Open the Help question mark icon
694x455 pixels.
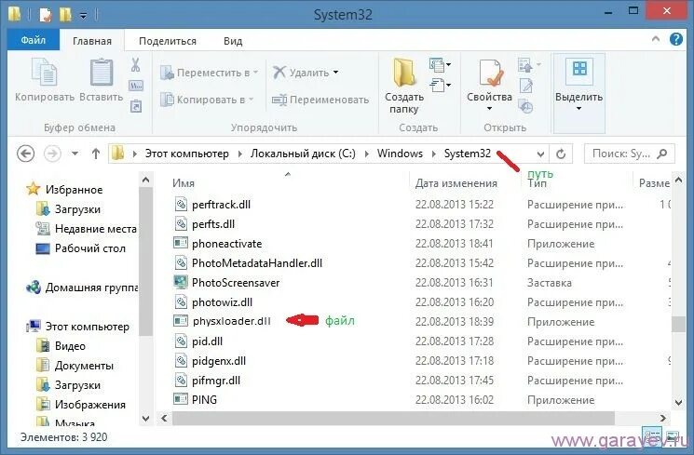pyautogui.click(x=676, y=39)
